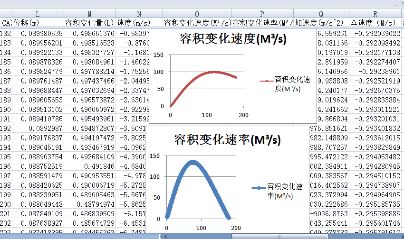Select cell with value 0.089980535

pyautogui.click(x=38, y=33)
